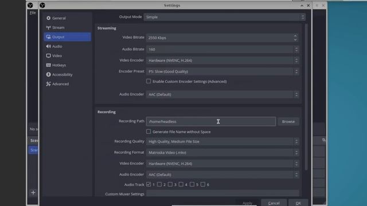
Task: Open the recording Audio Encoder dropdown
Action: point(222,175)
